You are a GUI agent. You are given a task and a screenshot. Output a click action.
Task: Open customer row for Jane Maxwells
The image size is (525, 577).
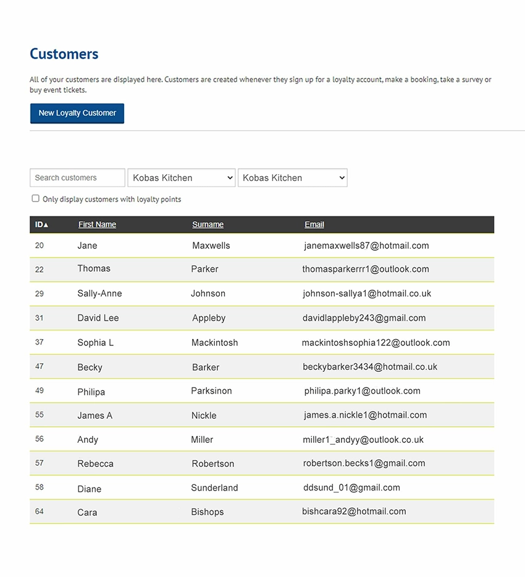click(x=262, y=245)
